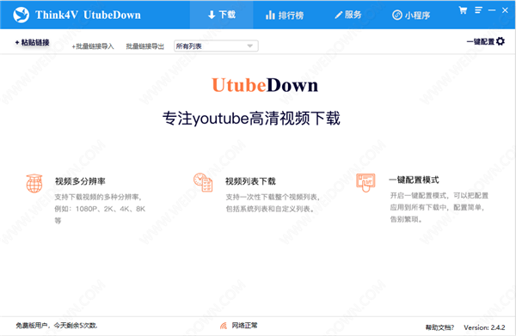Click 批量链接导出 batch export

(144, 46)
